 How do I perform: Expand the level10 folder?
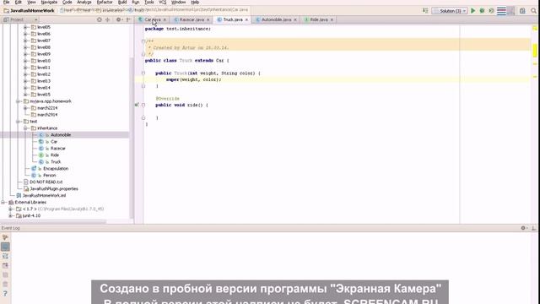(25, 61)
